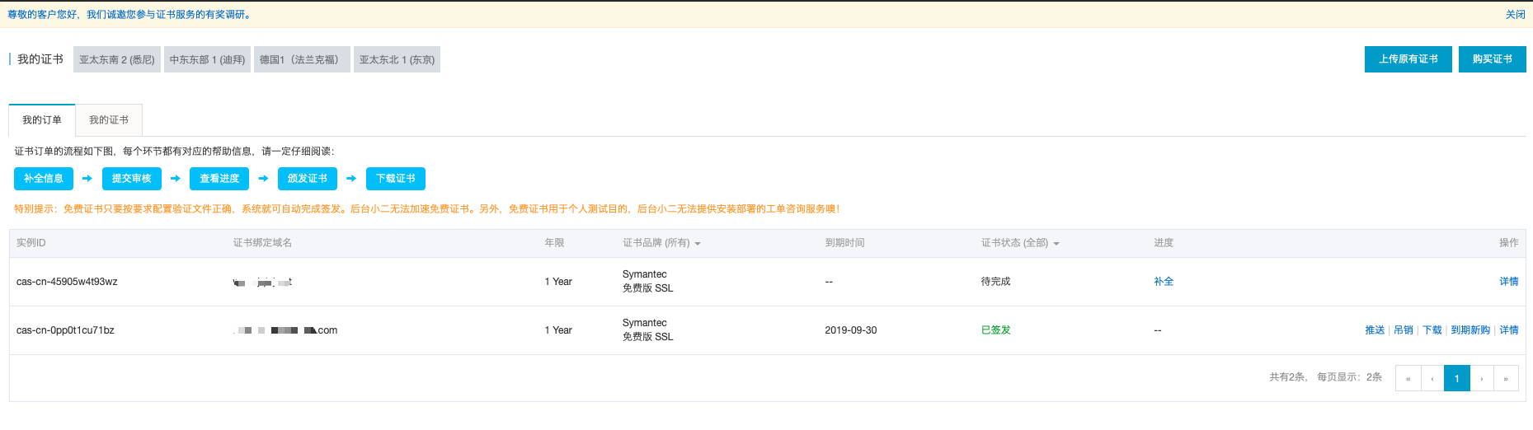Select region 亚太东北 1 (东京)
This screenshot has width=1533, height=430.
click(397, 59)
